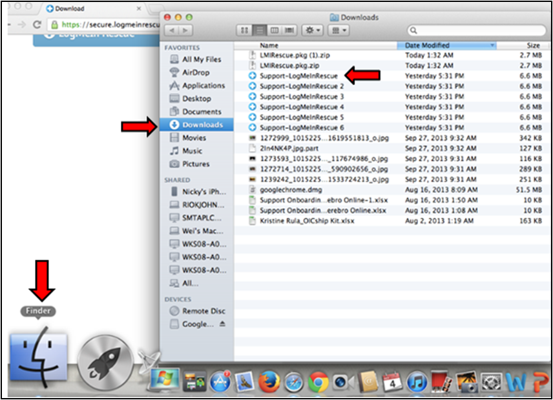
Task: Open Documents in the sidebar
Action: tap(196, 112)
